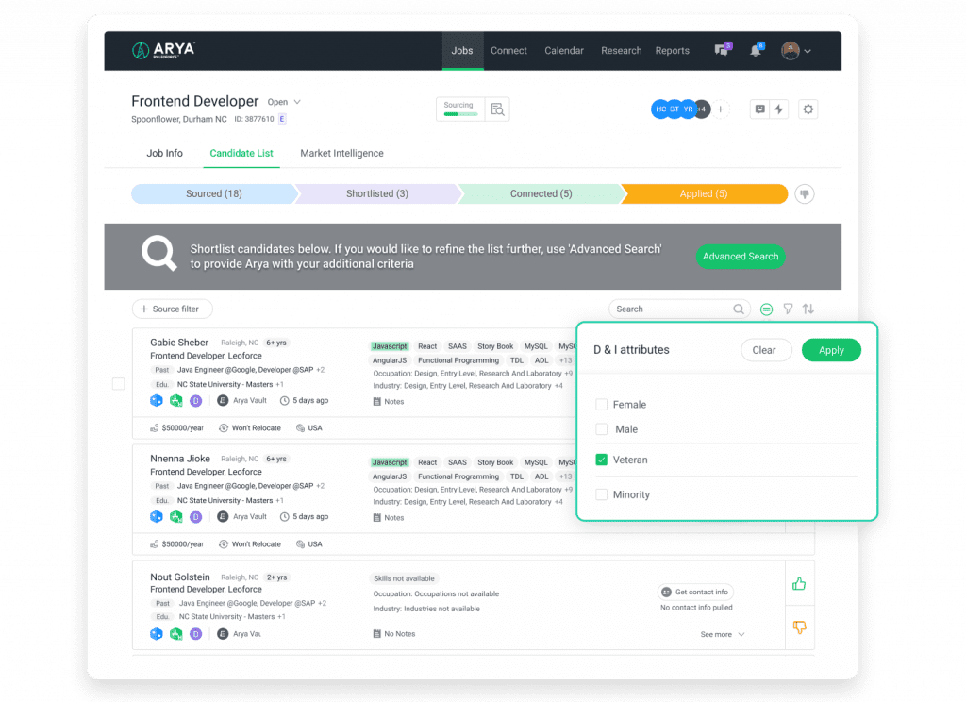Screen dimensions: 966x702
Task: Expand Nnenna Jioke's +13 more skills
Action: click(565, 476)
